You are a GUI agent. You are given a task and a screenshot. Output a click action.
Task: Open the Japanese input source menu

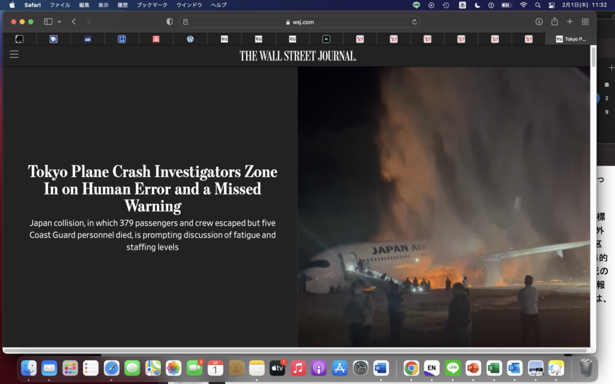coord(462,5)
